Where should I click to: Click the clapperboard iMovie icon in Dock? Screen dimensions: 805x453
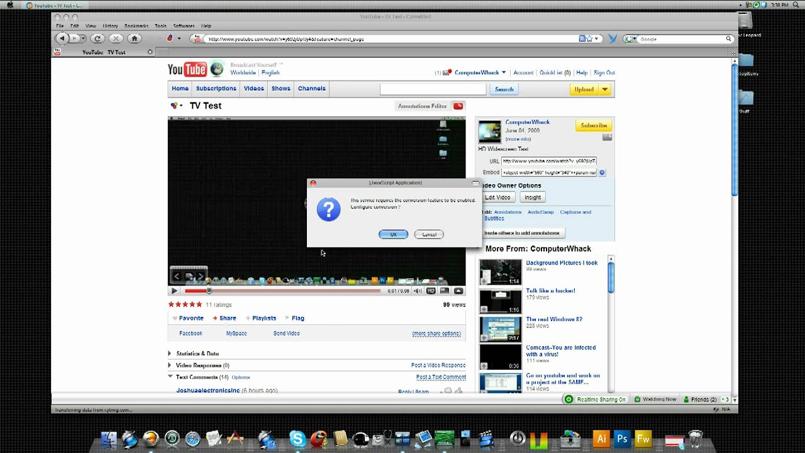[x=486, y=439]
